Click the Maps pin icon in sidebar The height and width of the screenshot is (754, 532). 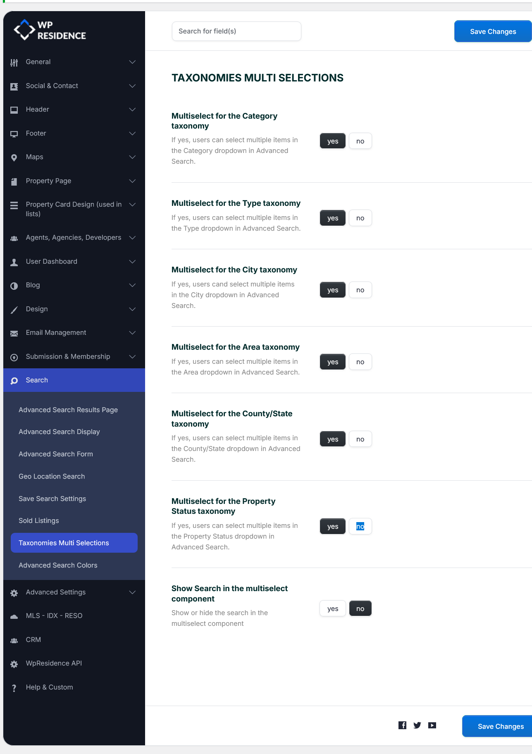[x=14, y=157]
